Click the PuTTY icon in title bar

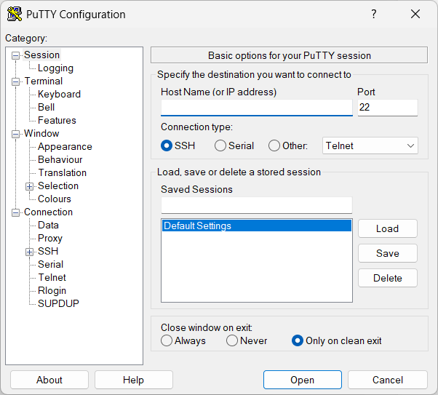(x=14, y=15)
